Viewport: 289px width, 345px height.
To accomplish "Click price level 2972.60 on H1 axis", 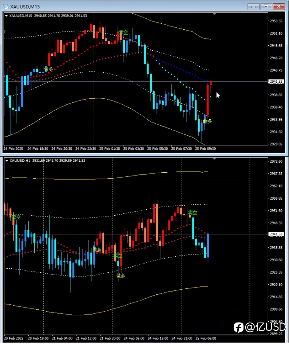I will pos(276,161).
